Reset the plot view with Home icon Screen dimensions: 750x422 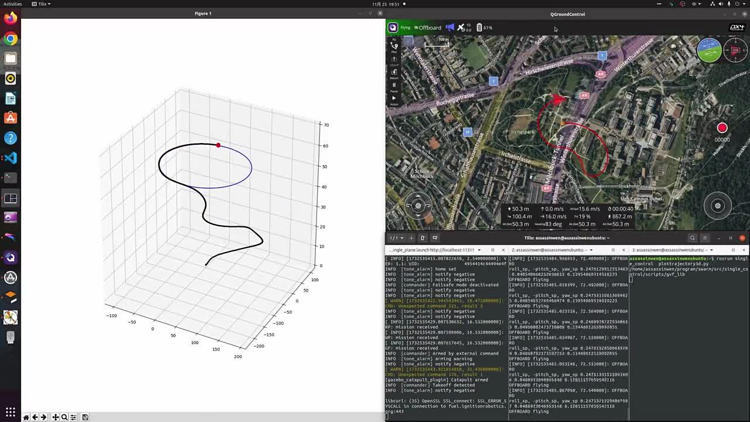[26, 417]
